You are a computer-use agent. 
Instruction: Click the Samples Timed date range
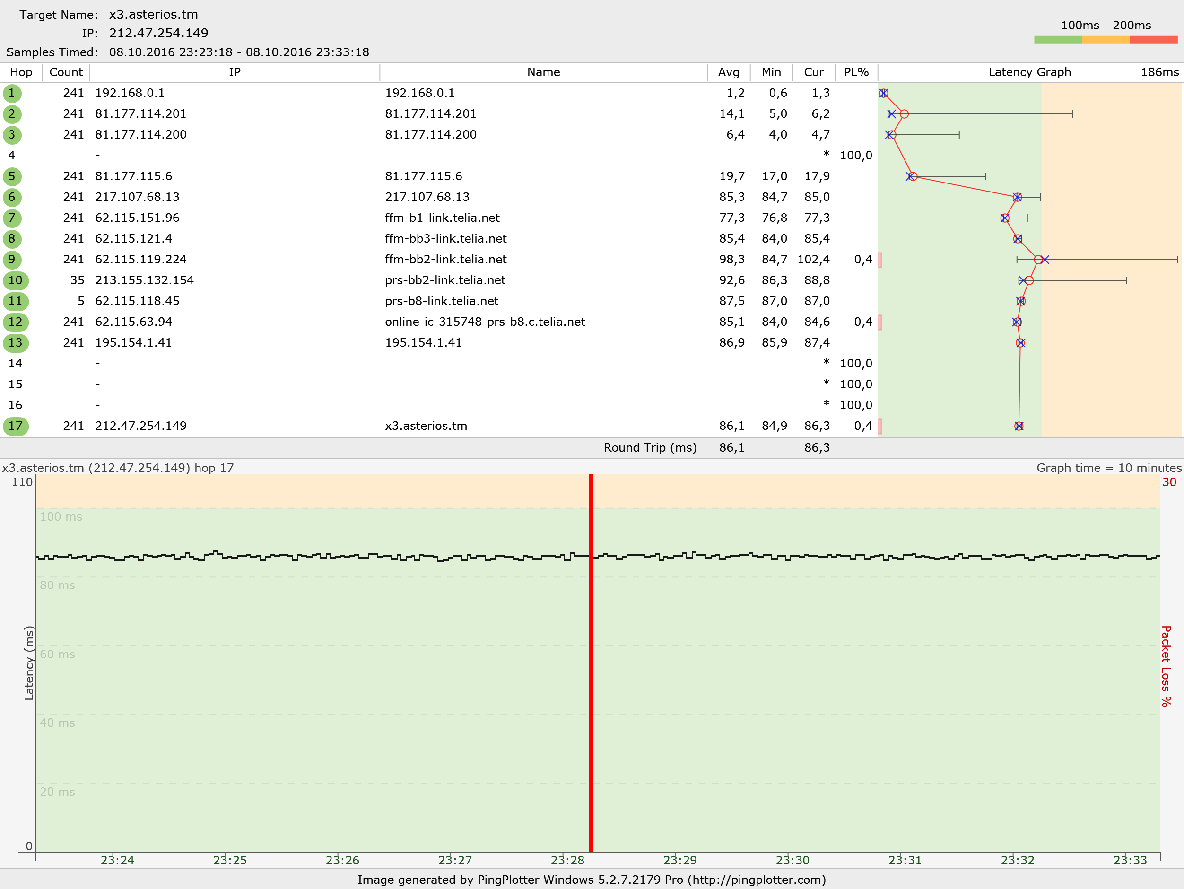(239, 52)
